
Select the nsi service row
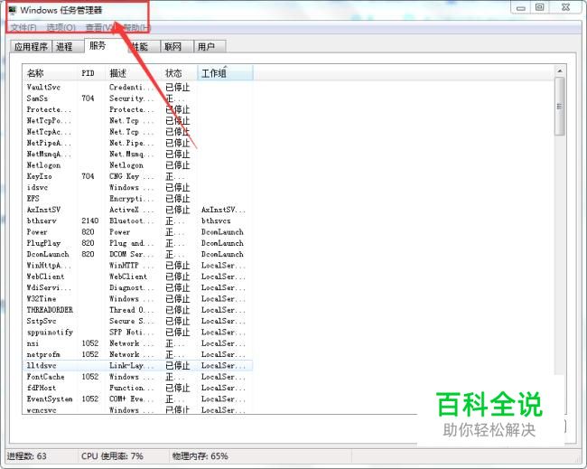pos(138,343)
